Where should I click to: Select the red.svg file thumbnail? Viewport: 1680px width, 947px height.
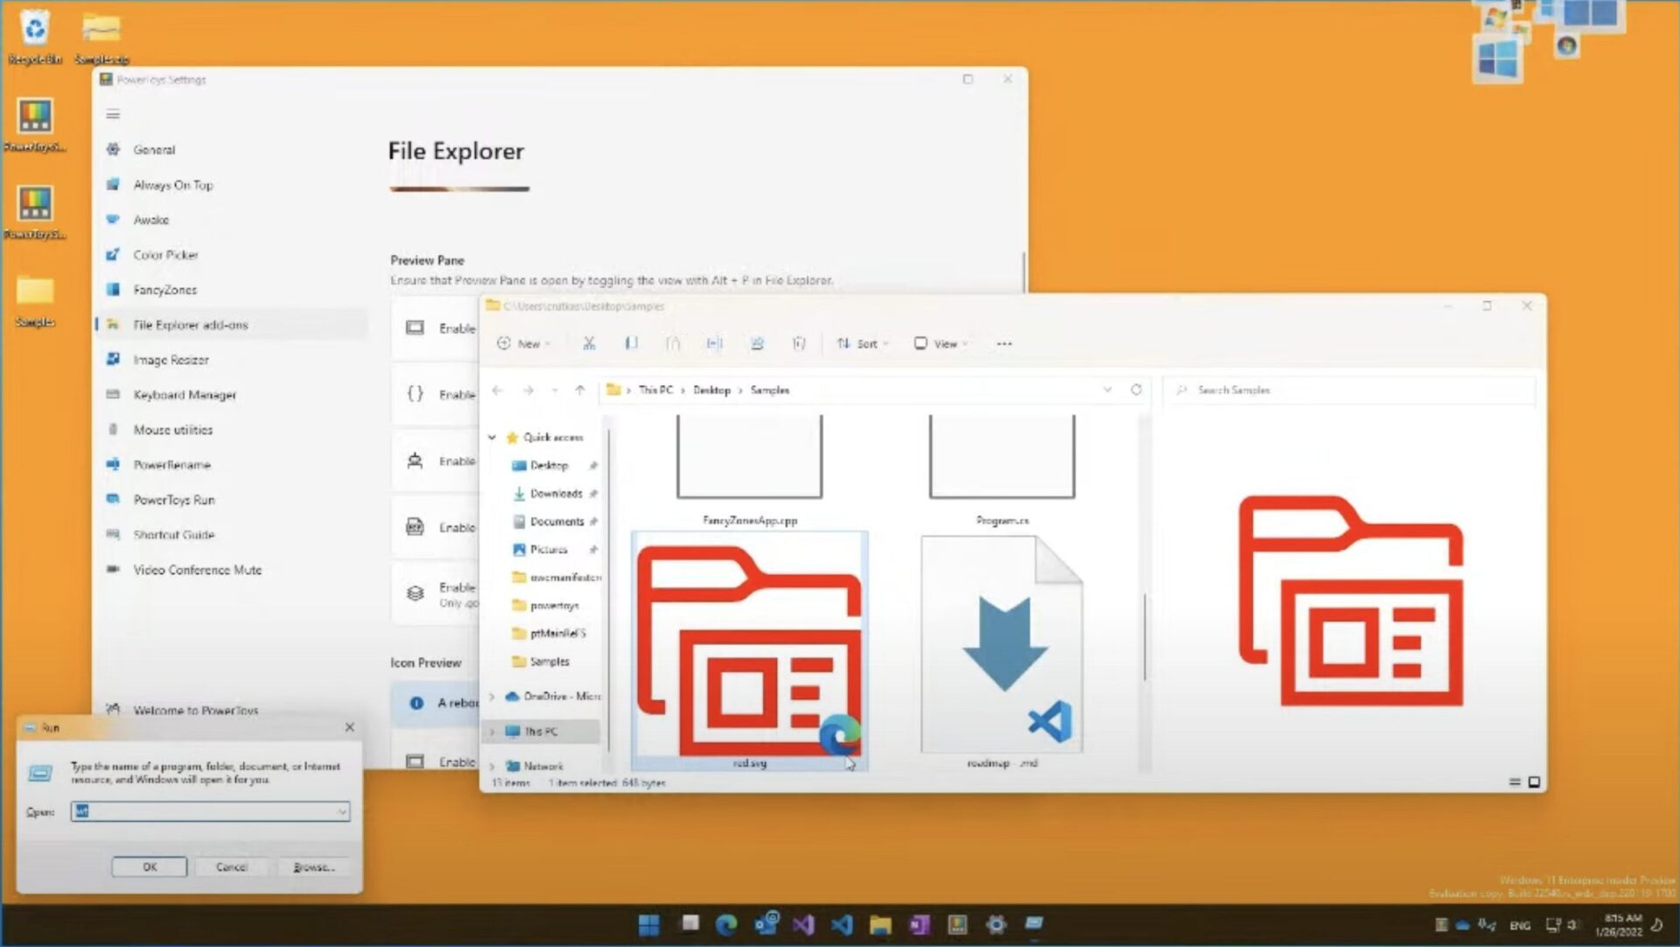tap(750, 650)
